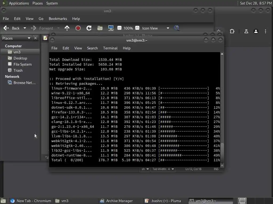The height and width of the screenshot is (204, 273).
Task: Open file manager Edit menu
Action: pyautogui.click(x=17, y=19)
